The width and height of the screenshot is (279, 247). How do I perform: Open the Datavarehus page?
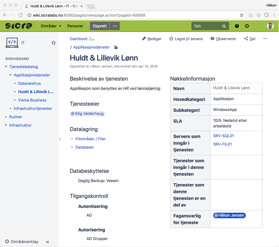29,83
